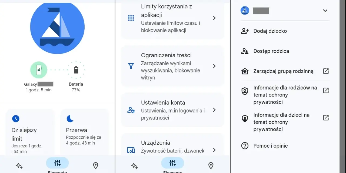Click the parent-access people icon
Image resolution: width=346 pixels, height=173 pixels.
point(245,51)
